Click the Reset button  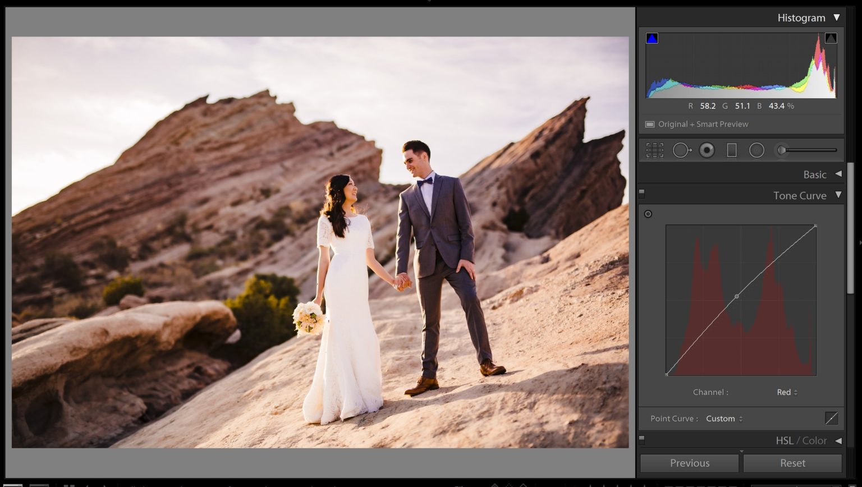(x=792, y=463)
